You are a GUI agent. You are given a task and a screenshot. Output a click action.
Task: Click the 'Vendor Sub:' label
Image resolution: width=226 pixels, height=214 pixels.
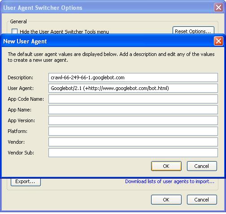coord(21,153)
